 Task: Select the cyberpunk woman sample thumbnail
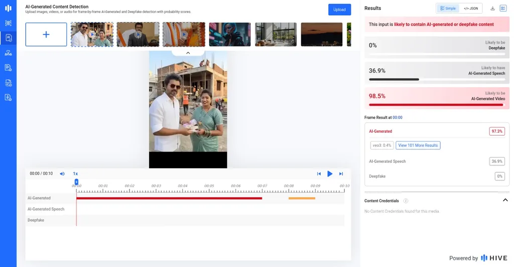point(230,35)
